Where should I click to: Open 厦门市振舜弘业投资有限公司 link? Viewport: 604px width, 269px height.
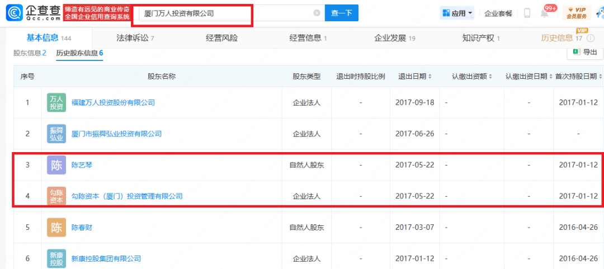pyautogui.click(x=117, y=134)
